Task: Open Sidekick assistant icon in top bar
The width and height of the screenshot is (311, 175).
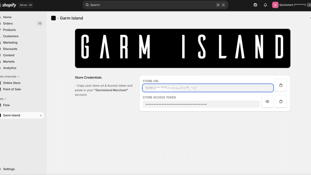Action: click(255, 5)
